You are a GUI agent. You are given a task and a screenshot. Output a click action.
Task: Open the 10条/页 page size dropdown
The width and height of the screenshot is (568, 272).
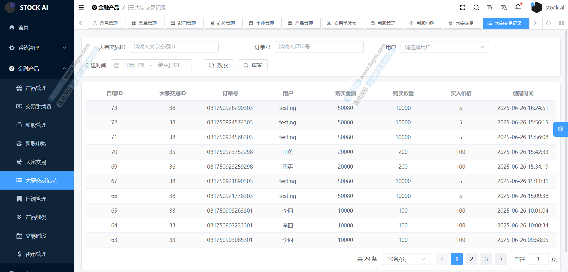coord(406,259)
